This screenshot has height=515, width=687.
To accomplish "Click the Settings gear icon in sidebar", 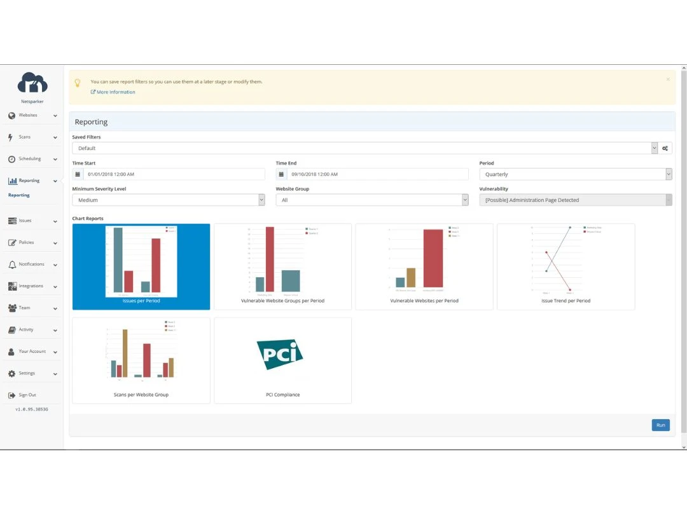I will (12, 374).
